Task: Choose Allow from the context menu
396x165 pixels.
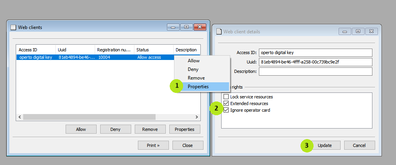Action: pos(194,61)
